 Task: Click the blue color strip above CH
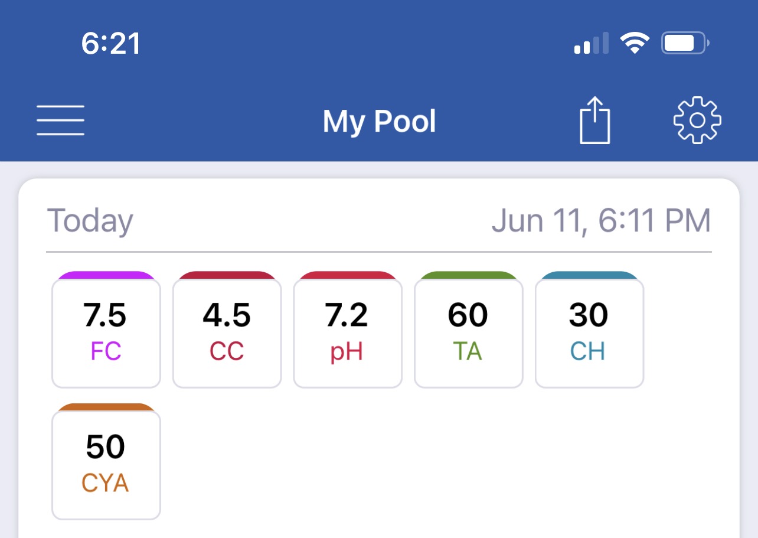coord(589,275)
